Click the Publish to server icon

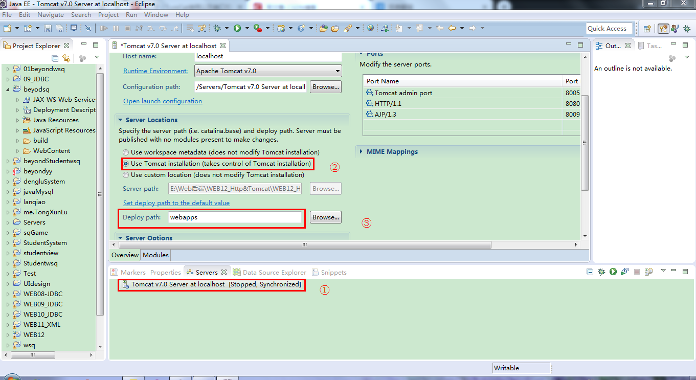(x=648, y=272)
